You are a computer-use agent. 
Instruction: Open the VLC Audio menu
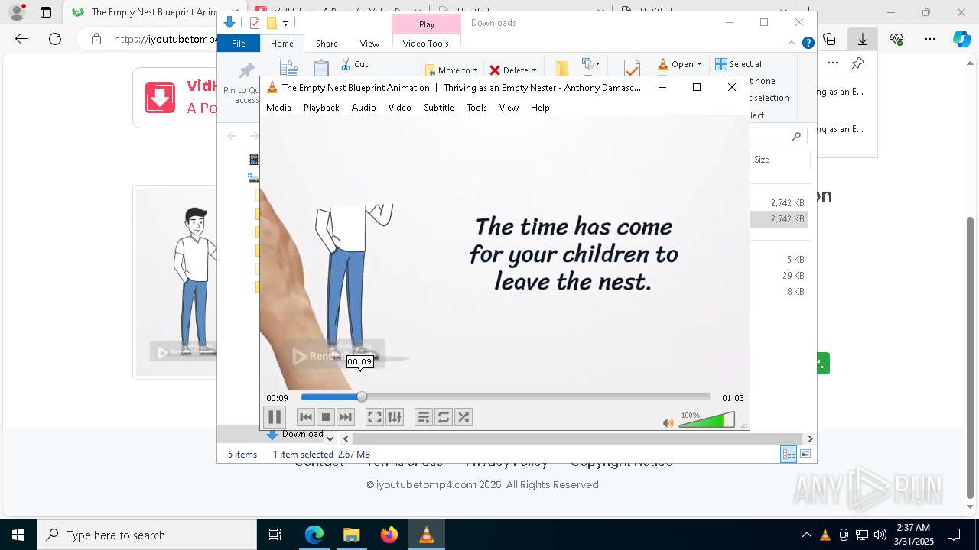[x=363, y=108]
